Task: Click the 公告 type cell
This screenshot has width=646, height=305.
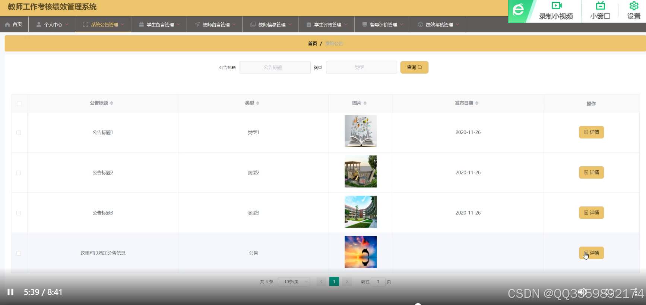Action: coord(253,253)
